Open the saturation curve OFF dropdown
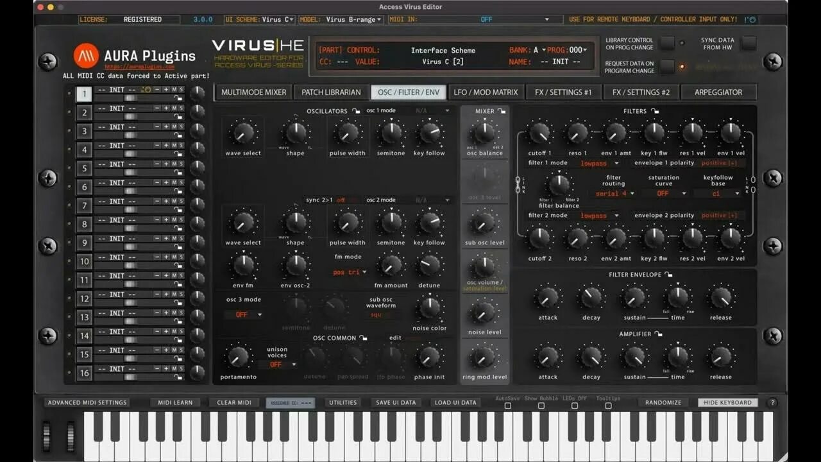The width and height of the screenshot is (821, 462). click(668, 193)
